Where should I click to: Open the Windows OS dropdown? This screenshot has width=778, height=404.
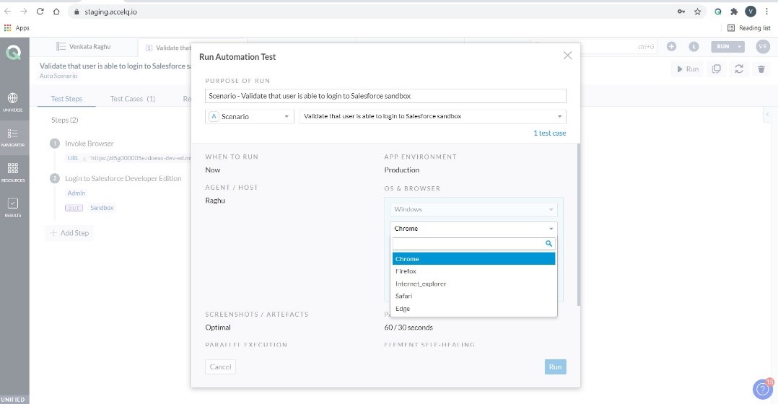point(473,209)
